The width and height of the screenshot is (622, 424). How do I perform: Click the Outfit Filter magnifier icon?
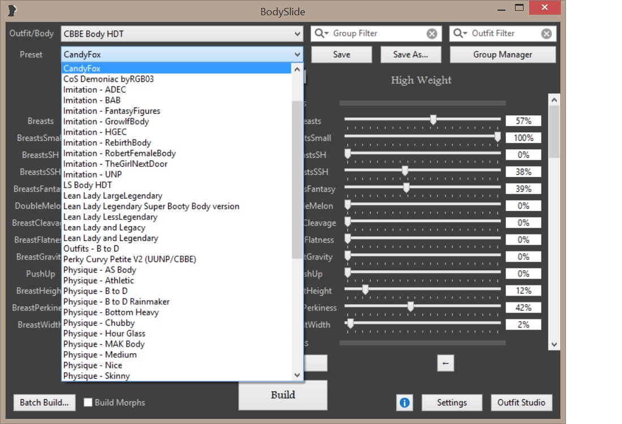(x=460, y=33)
